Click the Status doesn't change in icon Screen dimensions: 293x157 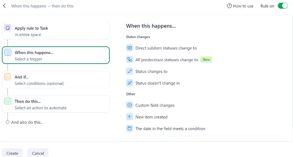click(x=130, y=83)
